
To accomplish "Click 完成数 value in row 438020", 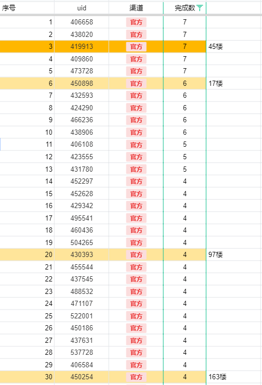I will pyautogui.click(x=185, y=34).
